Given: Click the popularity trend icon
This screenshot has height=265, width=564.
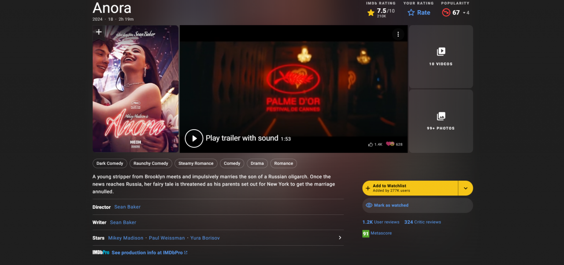Looking at the screenshot, I should [x=446, y=13].
